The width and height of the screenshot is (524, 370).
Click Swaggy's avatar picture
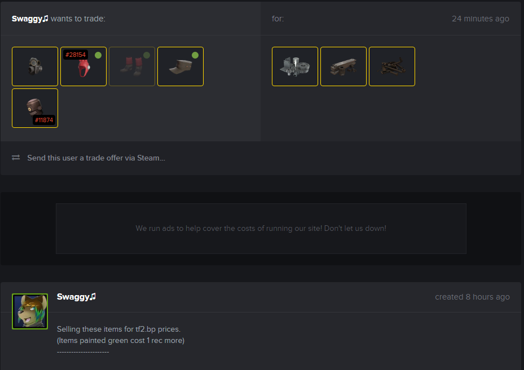point(30,311)
